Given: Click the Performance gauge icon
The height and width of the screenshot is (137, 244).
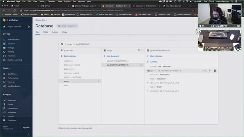Looking at the screenshot, I should (4, 78).
